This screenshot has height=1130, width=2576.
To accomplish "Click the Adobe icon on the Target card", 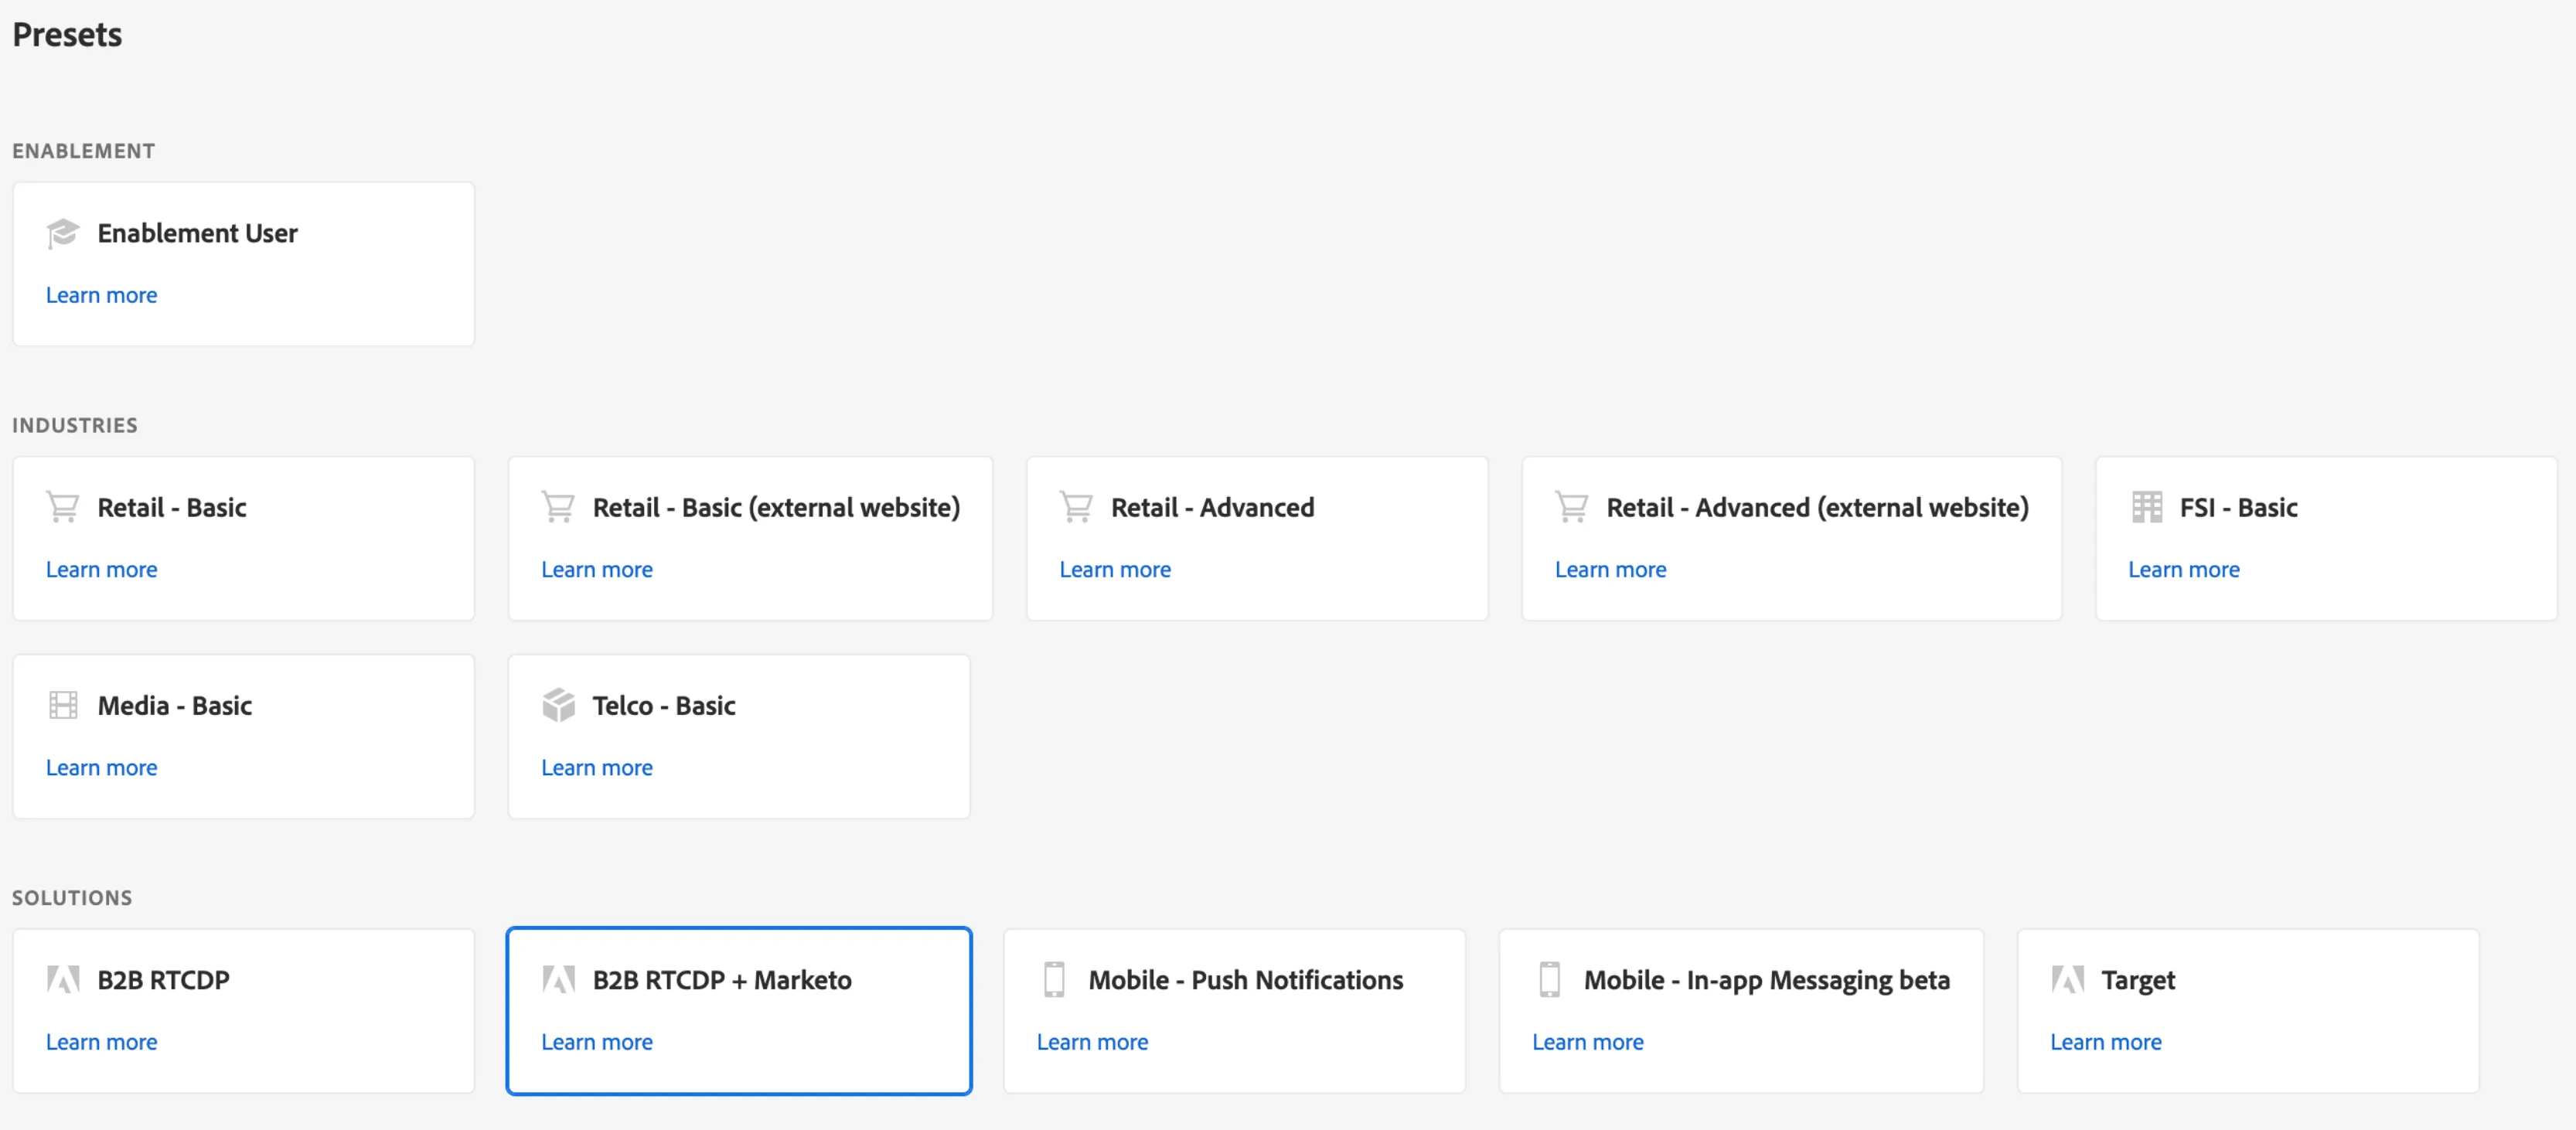I will 2067,979.
